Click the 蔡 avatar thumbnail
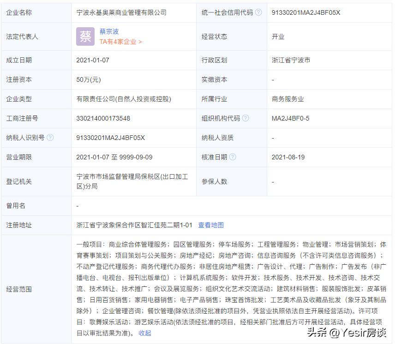395x346 pixels. click(x=84, y=36)
